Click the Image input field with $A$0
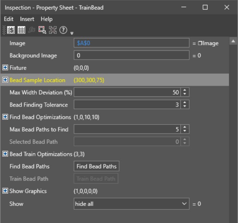Viewport: 238px width, 223px height. 131,43
